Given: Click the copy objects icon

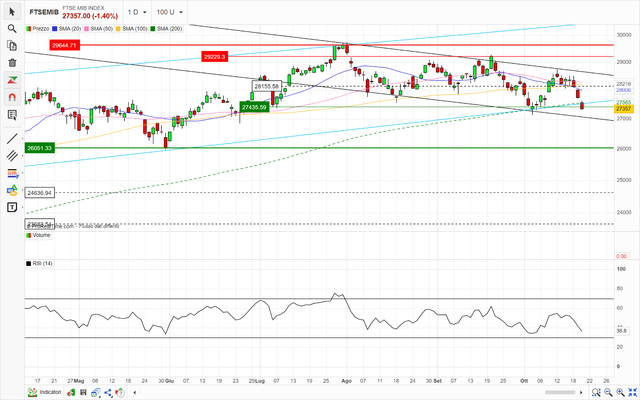Looking at the screenshot, I should (12, 45).
